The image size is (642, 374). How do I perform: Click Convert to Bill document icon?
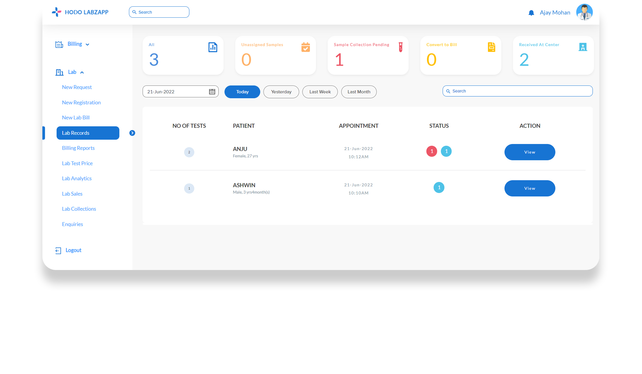point(491,47)
